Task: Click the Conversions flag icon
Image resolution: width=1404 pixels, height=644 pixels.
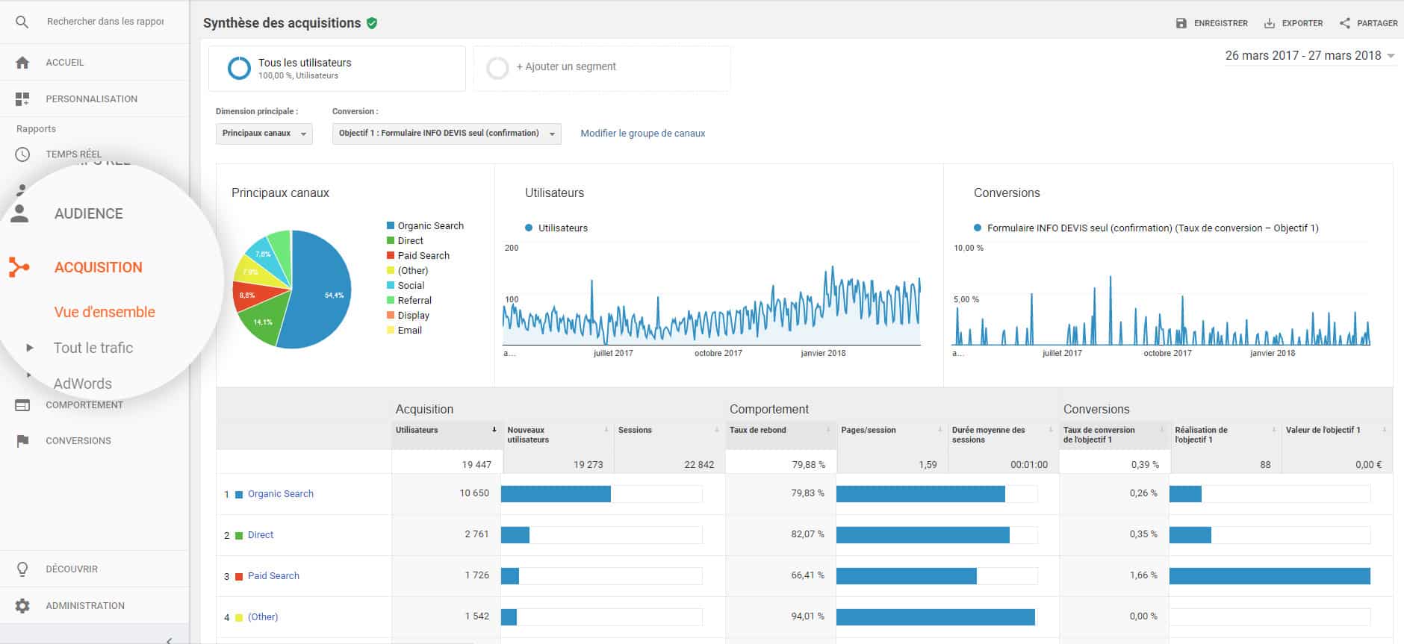Action: click(x=22, y=441)
